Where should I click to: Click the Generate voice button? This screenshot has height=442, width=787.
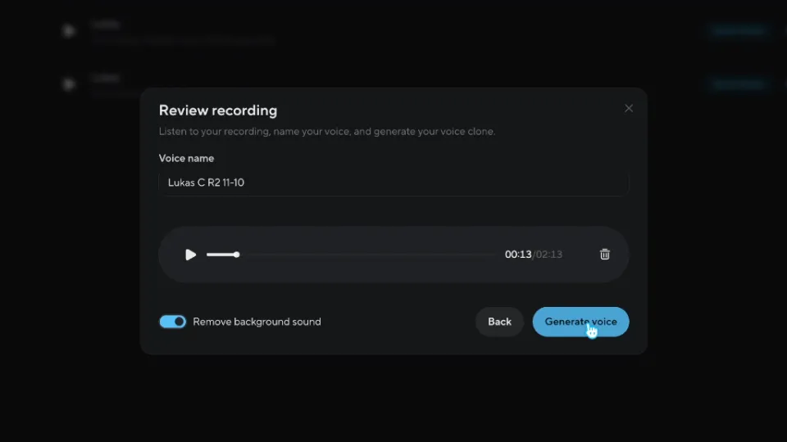point(580,322)
